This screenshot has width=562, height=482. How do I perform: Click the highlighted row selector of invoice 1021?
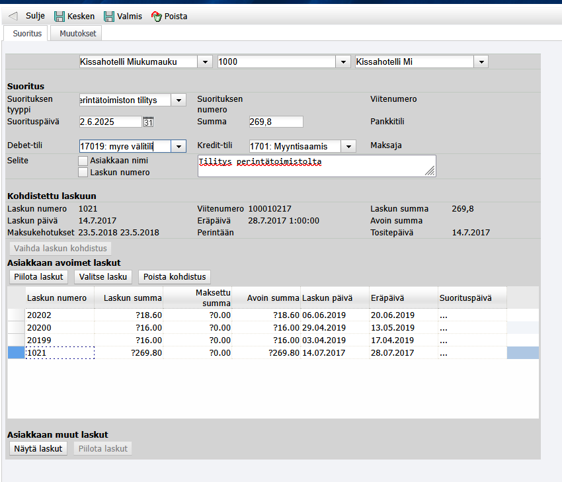tap(16, 352)
